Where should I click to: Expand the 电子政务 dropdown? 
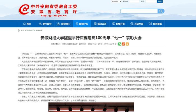click(116, 1)
